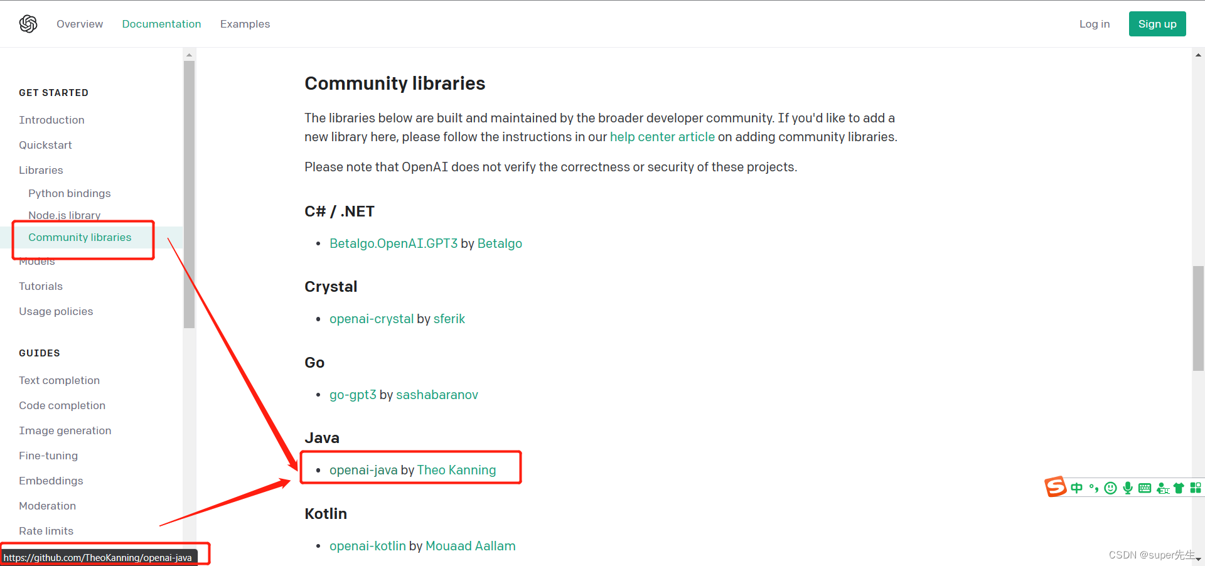
Task: Click Sogou voice input microphone icon
Action: pos(1128,488)
